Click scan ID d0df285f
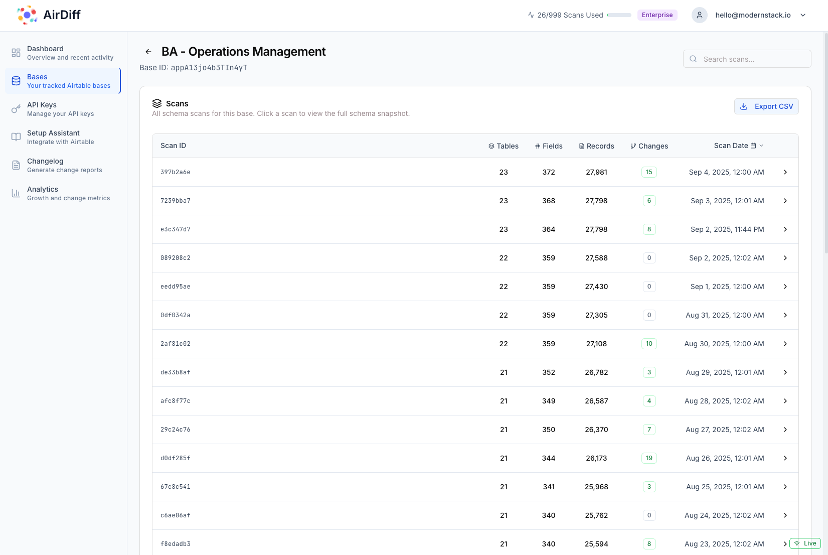Image resolution: width=828 pixels, height=555 pixels. pos(176,458)
